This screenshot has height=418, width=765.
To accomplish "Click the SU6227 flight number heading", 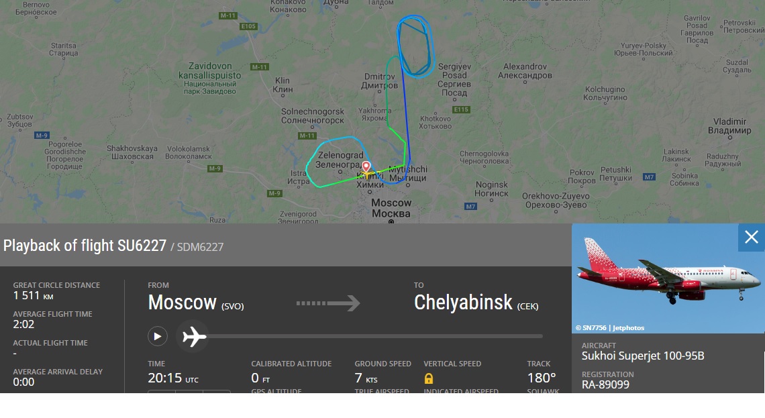I will pos(142,246).
